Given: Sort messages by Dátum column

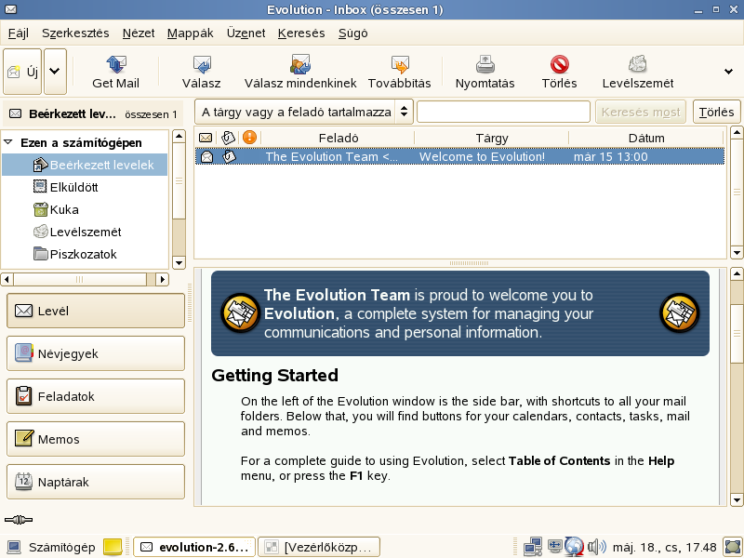Looking at the screenshot, I should [x=646, y=138].
